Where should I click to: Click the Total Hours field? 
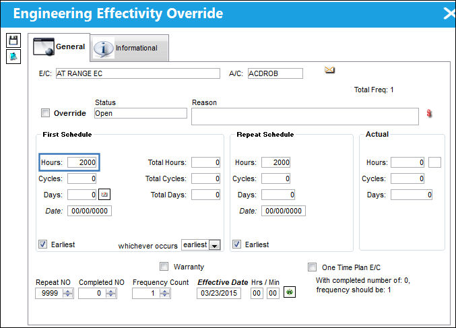pos(205,162)
